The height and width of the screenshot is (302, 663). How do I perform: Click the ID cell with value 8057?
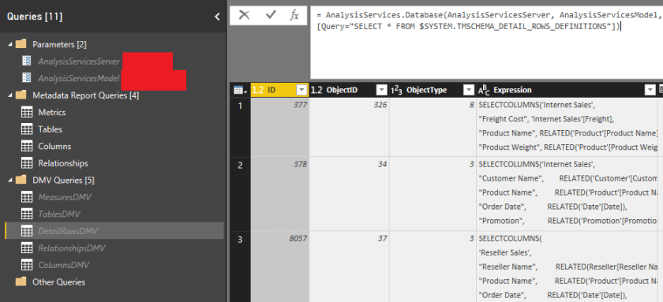(x=279, y=267)
